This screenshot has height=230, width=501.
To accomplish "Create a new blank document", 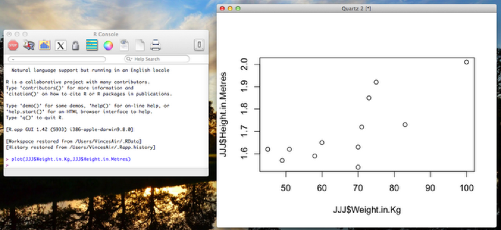I will pyautogui.click(x=140, y=45).
